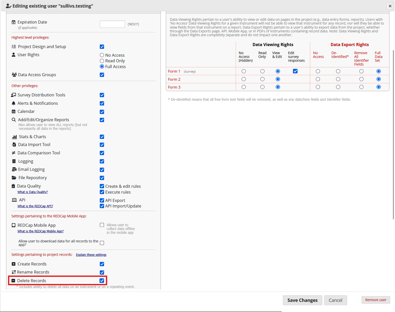Click the Remove user button
Image resolution: width=395 pixels, height=312 pixels.
pyautogui.click(x=376, y=300)
